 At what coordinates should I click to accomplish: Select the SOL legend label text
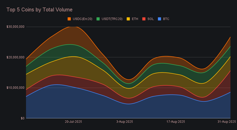click(x=150, y=19)
